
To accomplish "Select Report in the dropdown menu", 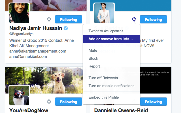I will pos(111,66).
